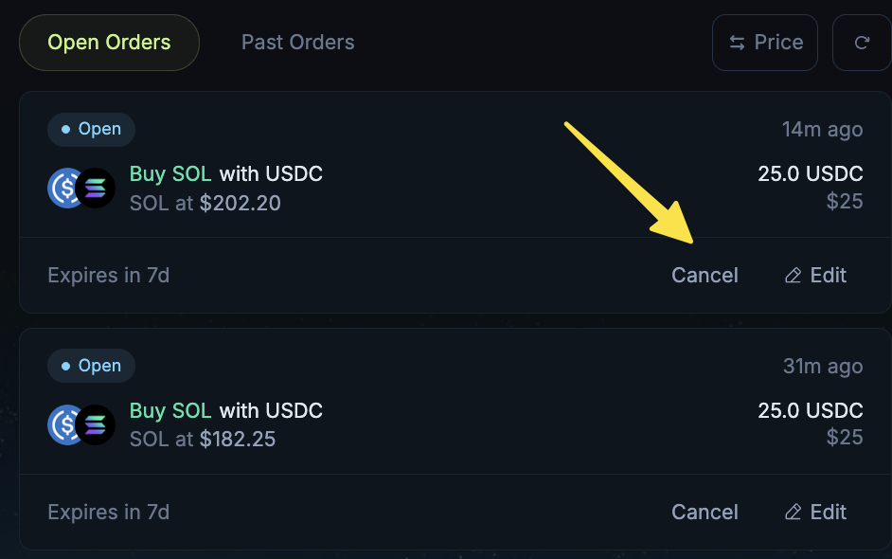
Task: Click the USDC/SOL token pair icon on the $182.25 order
Action: [x=81, y=424]
